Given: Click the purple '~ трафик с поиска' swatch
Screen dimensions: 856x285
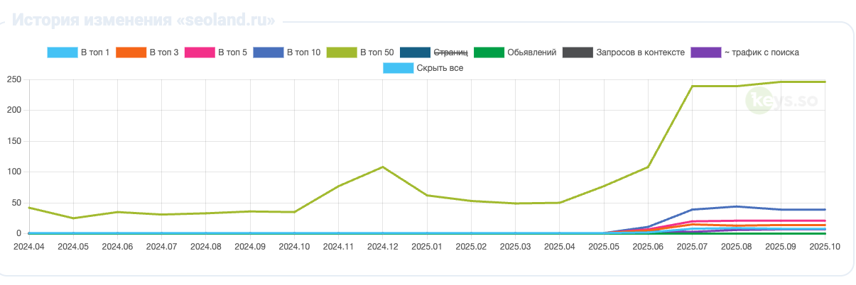Looking at the screenshot, I should (x=705, y=52).
